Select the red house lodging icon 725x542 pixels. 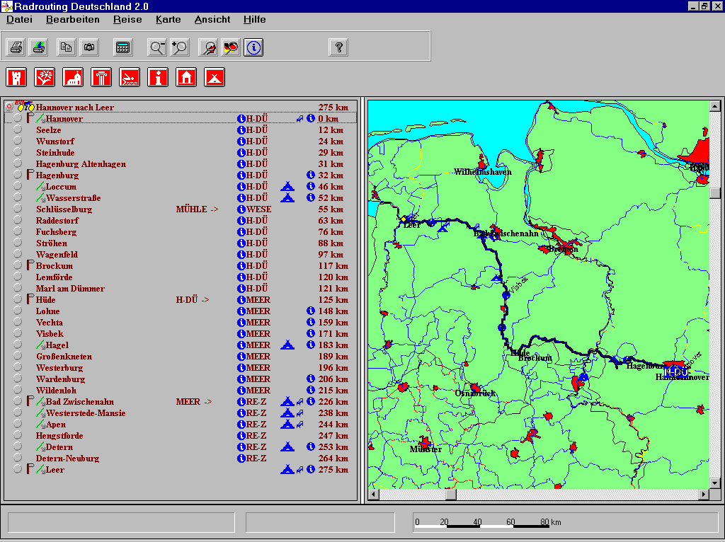(x=186, y=77)
